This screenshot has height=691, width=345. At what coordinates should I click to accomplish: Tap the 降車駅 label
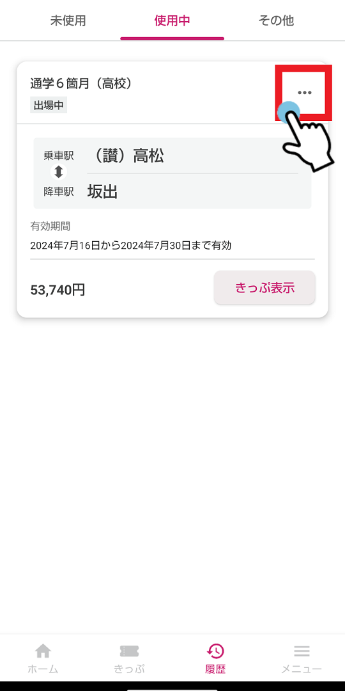(59, 192)
